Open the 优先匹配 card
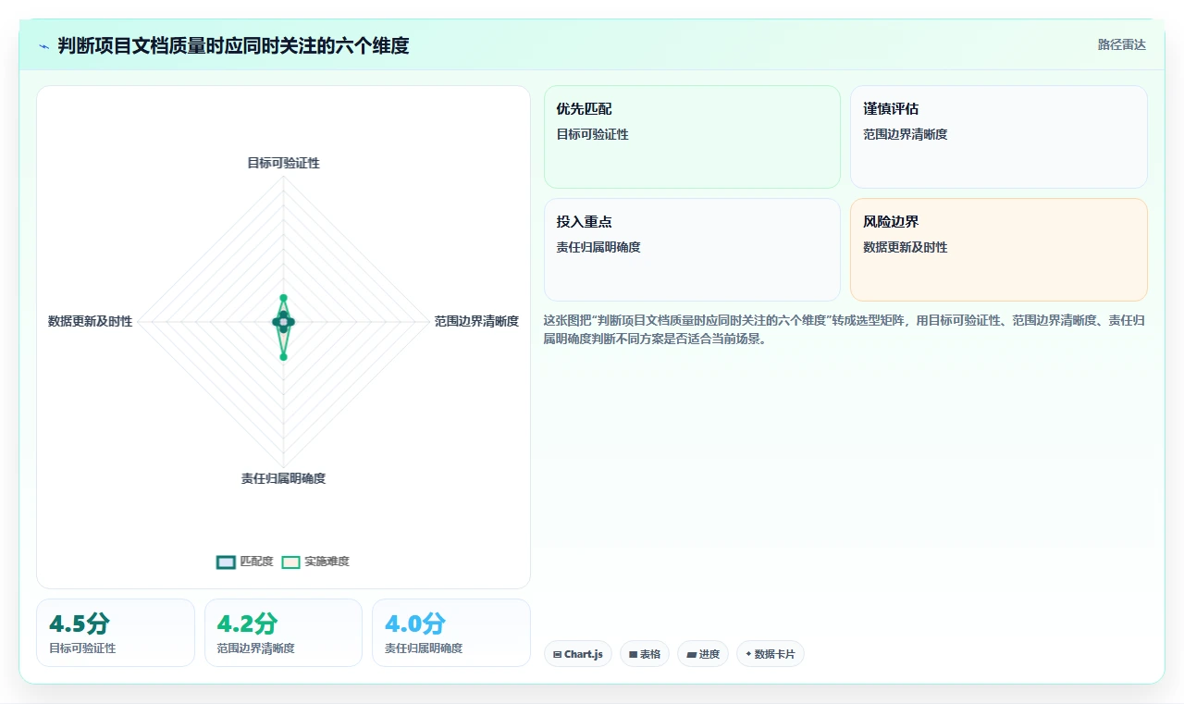Image resolution: width=1184 pixels, height=704 pixels. 692,137
